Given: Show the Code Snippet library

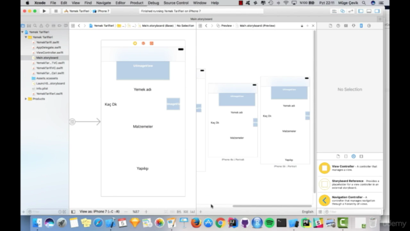Looking at the screenshot, I should tap(346, 157).
